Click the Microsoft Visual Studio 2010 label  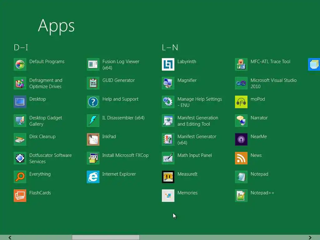[x=273, y=83]
